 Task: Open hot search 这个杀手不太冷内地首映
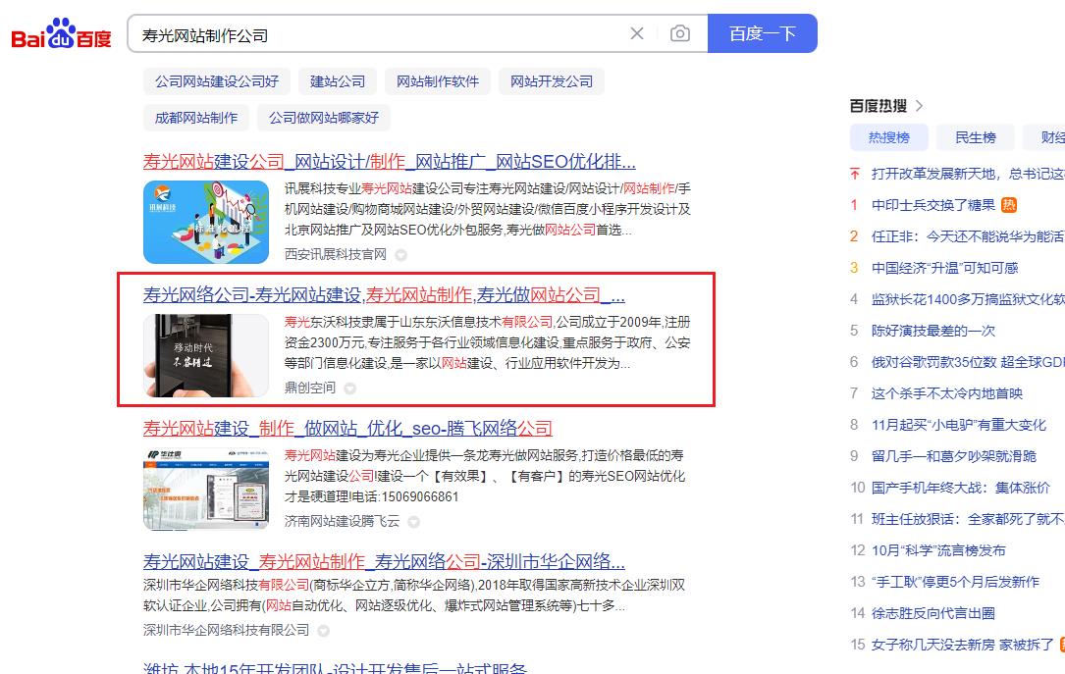pyautogui.click(x=947, y=393)
